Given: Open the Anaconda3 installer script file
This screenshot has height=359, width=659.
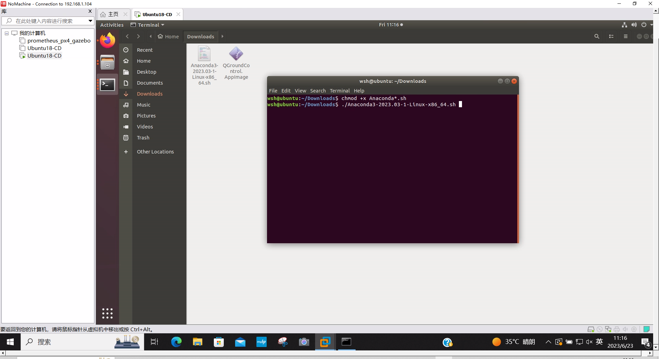Looking at the screenshot, I should pyautogui.click(x=204, y=66).
